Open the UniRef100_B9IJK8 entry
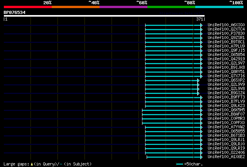 click(226, 68)
